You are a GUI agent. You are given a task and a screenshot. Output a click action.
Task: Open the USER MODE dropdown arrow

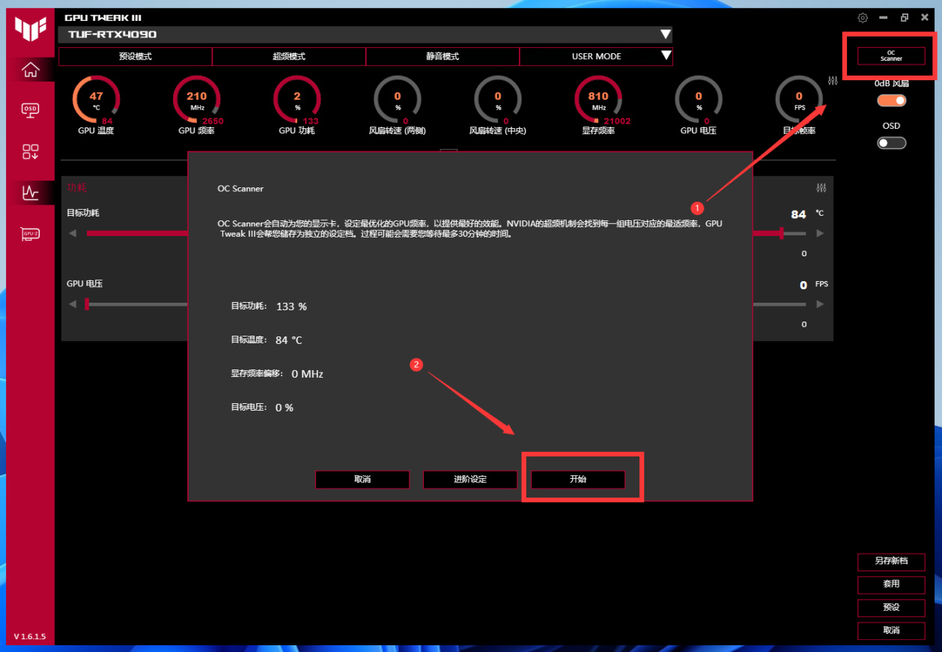(665, 56)
